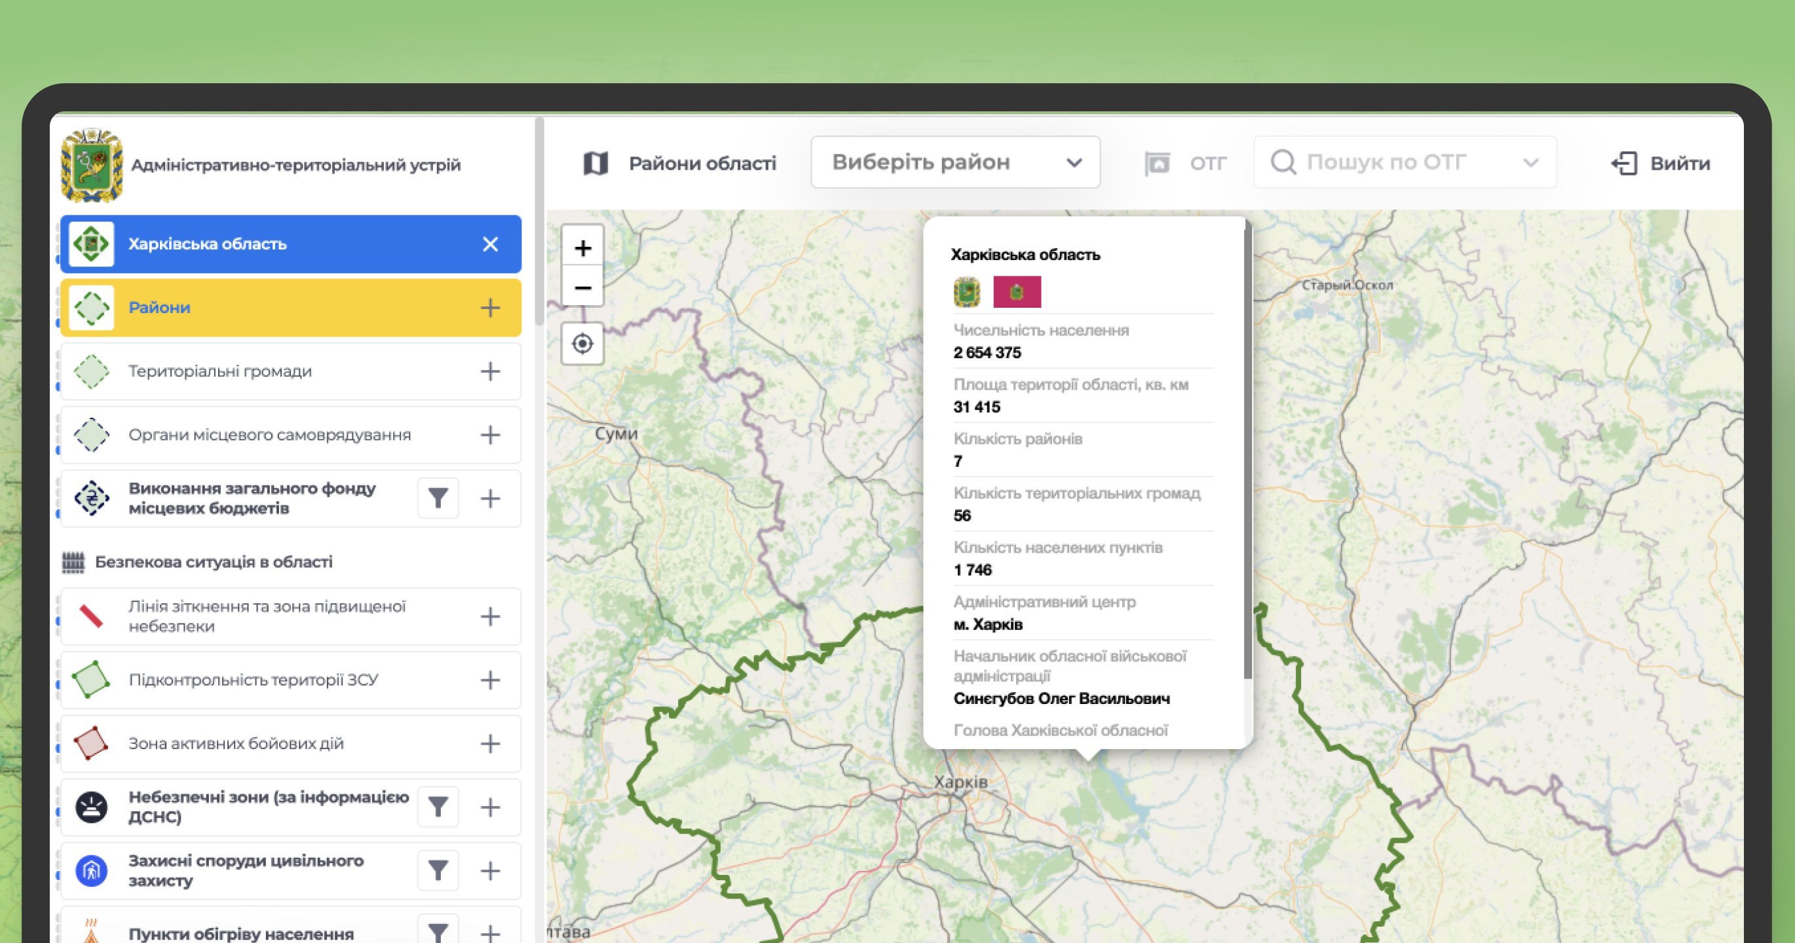Open the filter for Небезпечні зони (ДСНС)
The image size is (1795, 943).
point(438,807)
